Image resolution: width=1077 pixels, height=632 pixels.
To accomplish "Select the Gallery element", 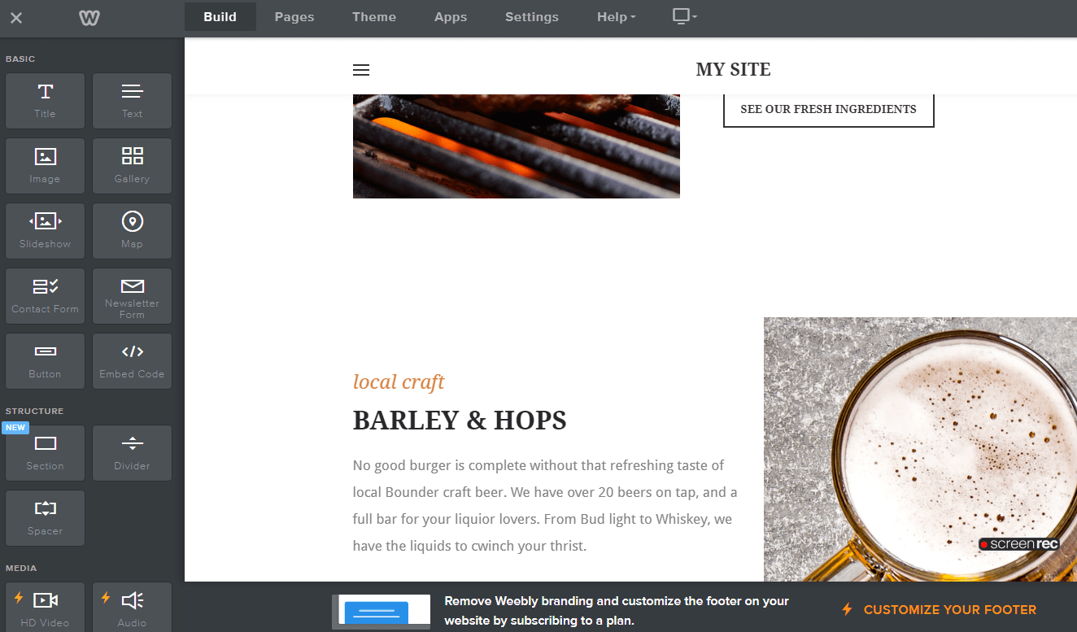I will click(x=132, y=165).
